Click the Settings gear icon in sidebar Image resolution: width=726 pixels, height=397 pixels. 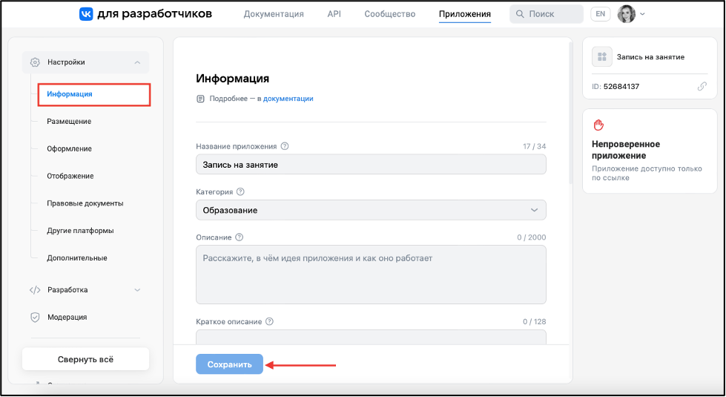click(x=35, y=62)
